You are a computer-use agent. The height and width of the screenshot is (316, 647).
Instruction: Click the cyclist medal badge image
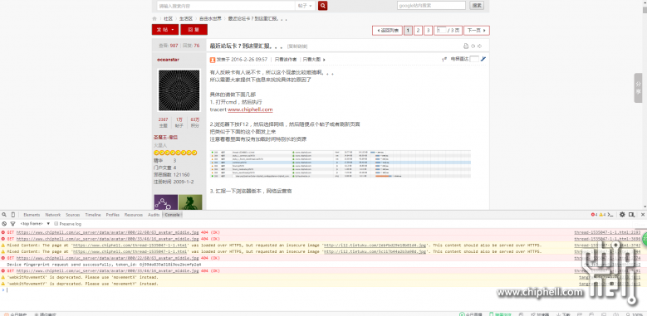click(190, 202)
